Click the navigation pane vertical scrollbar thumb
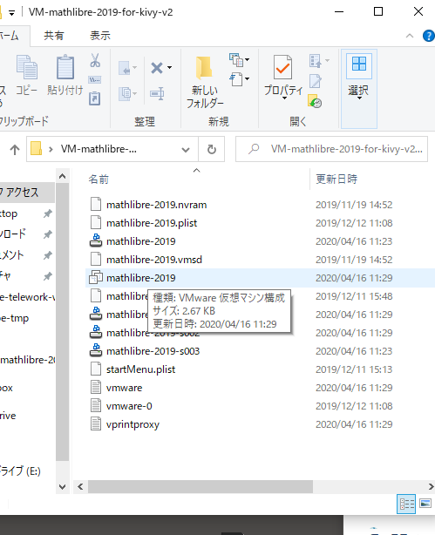Viewport: 435px width, 535px height. click(x=62, y=322)
